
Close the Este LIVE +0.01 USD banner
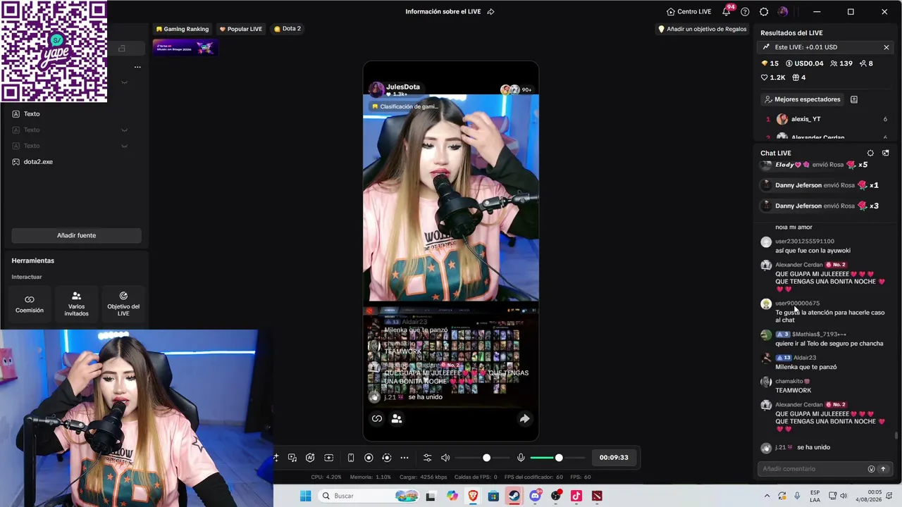886,47
